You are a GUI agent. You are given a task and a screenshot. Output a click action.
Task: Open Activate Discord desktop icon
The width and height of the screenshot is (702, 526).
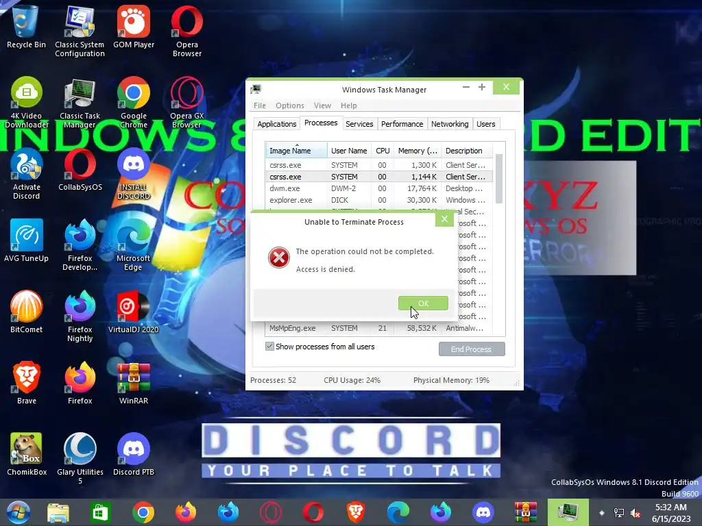tap(27, 173)
